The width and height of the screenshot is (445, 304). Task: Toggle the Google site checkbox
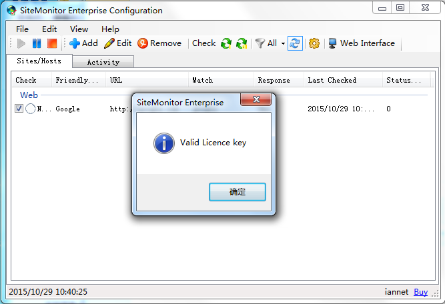pyautogui.click(x=19, y=109)
